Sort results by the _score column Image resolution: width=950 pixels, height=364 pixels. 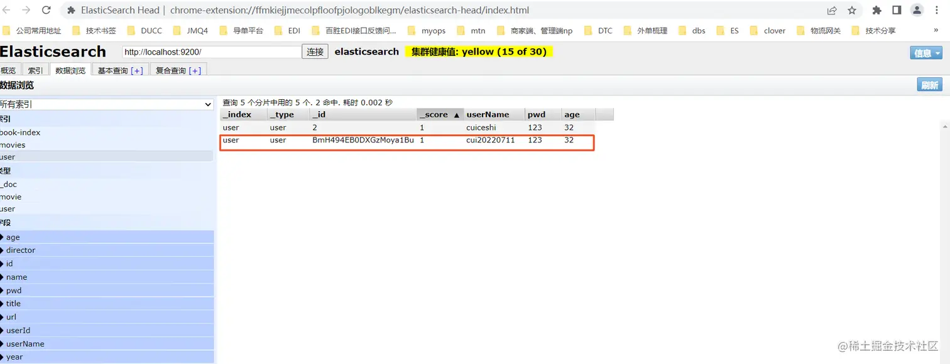(439, 114)
